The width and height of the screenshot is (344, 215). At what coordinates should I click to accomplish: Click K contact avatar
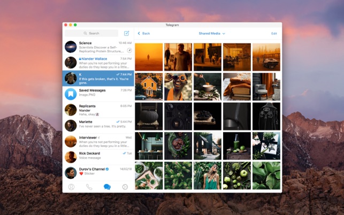71,78
